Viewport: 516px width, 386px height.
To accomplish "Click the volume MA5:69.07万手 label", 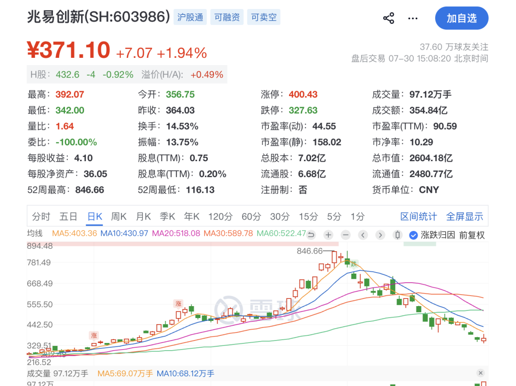I will [x=125, y=374].
